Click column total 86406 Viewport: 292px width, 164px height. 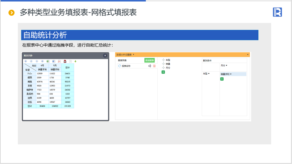tap(42, 106)
